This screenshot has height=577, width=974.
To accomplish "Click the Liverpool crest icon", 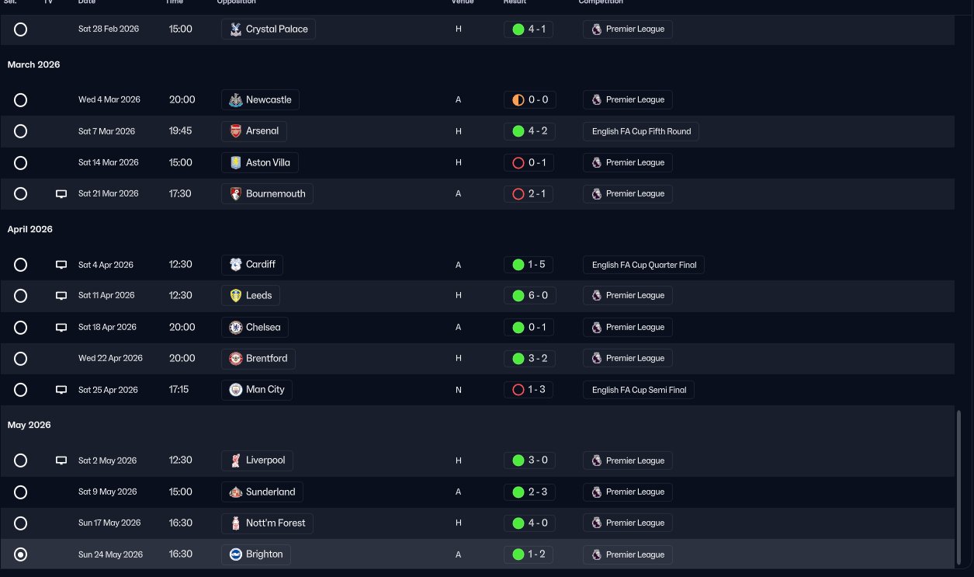I will pos(236,461).
